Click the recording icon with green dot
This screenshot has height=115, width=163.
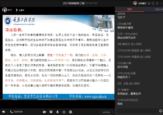click(70, 112)
